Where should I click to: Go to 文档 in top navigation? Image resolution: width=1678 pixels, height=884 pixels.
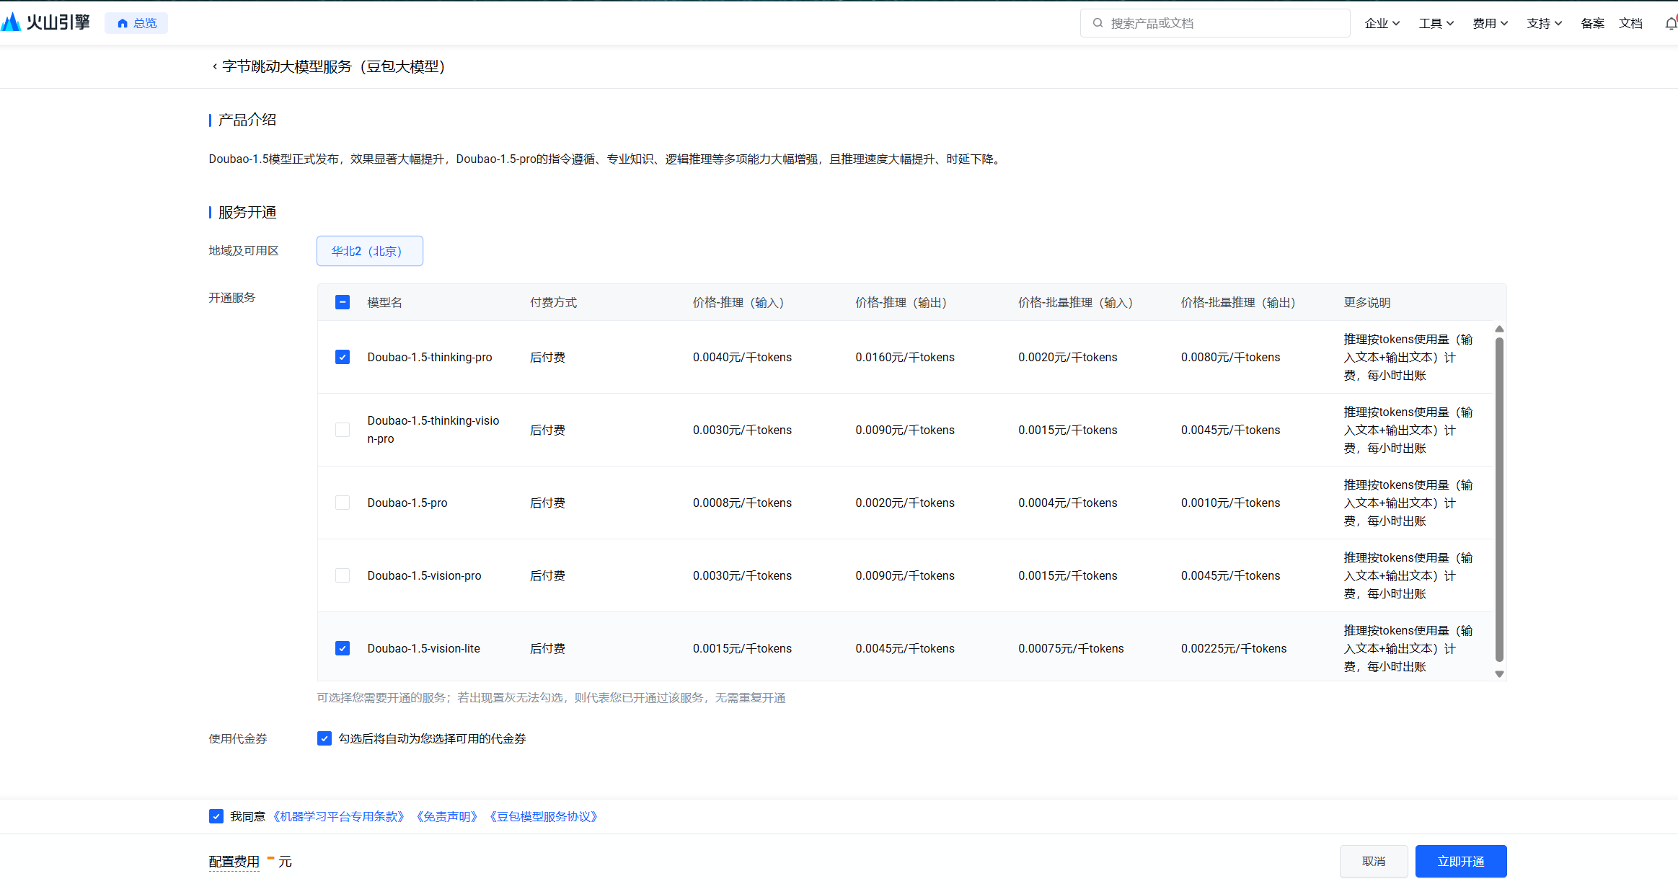click(x=1630, y=23)
